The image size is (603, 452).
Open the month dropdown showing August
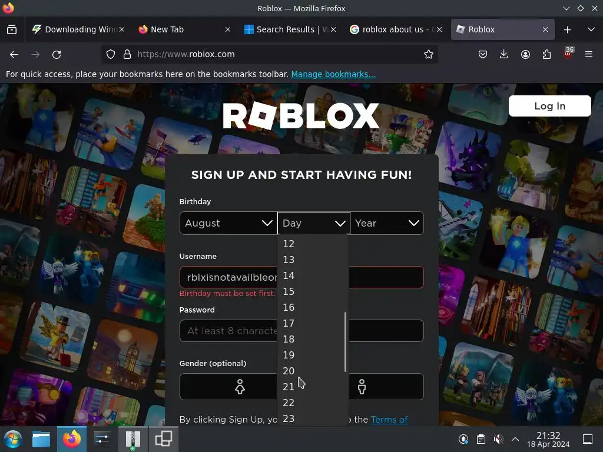pos(228,223)
